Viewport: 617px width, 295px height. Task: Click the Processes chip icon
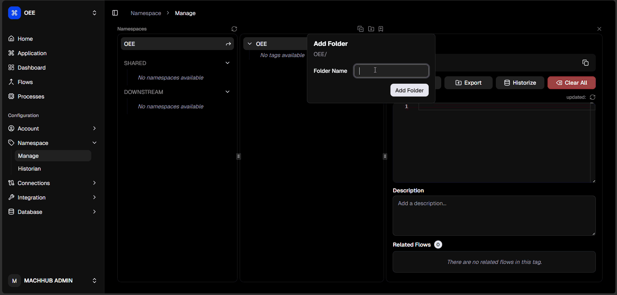point(11,96)
